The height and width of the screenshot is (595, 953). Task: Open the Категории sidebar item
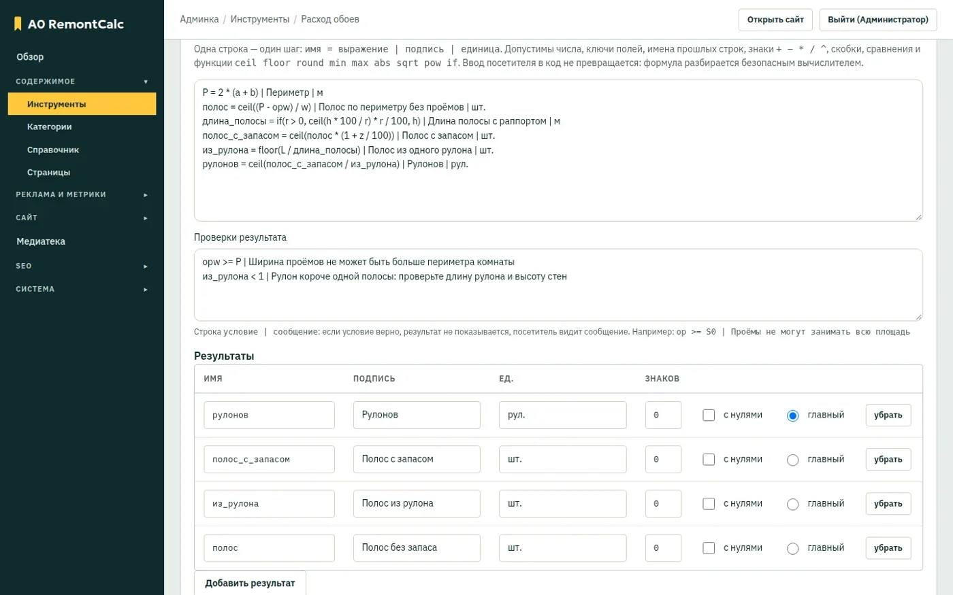(82, 126)
